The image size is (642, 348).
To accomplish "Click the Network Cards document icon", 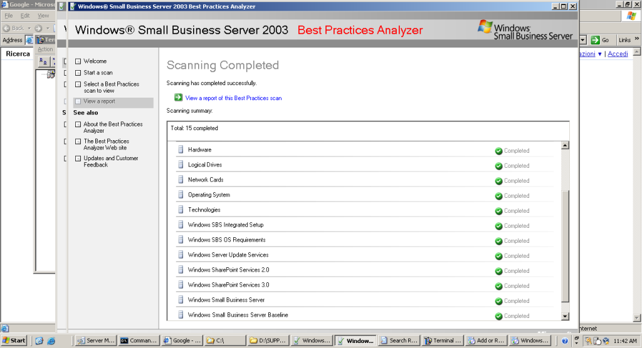I will coord(181,180).
